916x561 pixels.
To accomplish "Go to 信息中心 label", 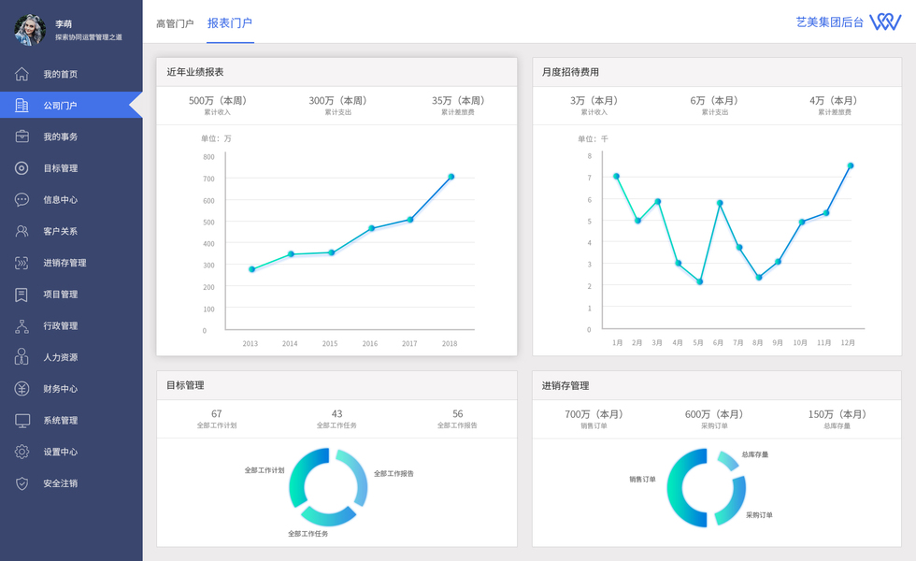I will 60,200.
